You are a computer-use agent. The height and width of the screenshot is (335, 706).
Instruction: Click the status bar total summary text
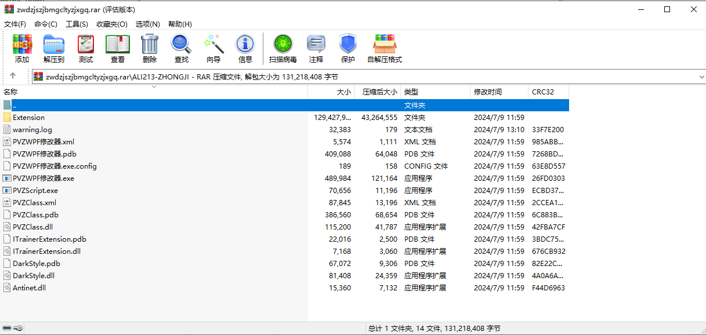435,328
